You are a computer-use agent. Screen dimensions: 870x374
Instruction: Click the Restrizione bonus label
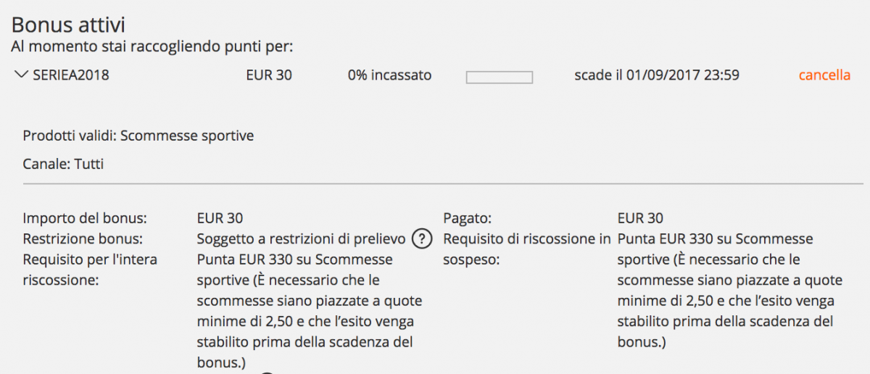click(83, 239)
